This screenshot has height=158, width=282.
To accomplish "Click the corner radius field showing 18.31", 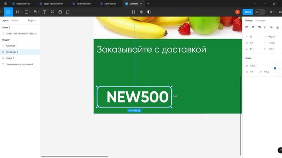I will coord(272,49).
